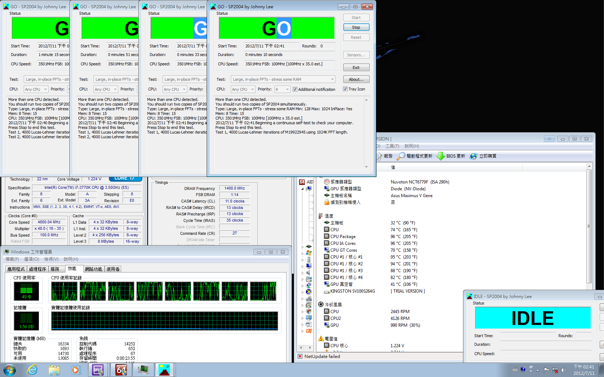Switch to Task Manager taskbar icon

pyautogui.click(x=143, y=369)
